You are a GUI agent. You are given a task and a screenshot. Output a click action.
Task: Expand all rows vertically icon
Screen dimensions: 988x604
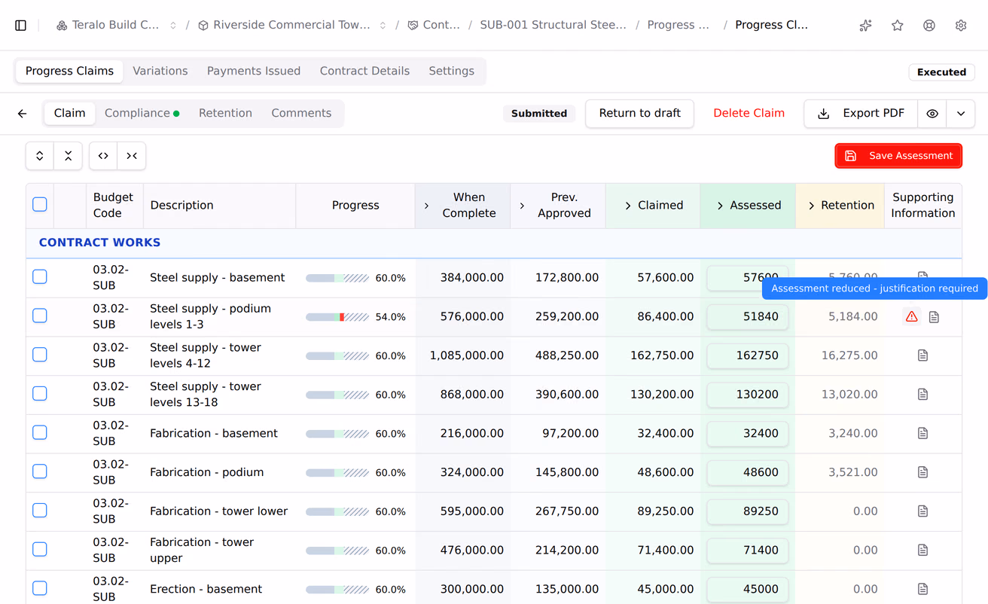(40, 156)
